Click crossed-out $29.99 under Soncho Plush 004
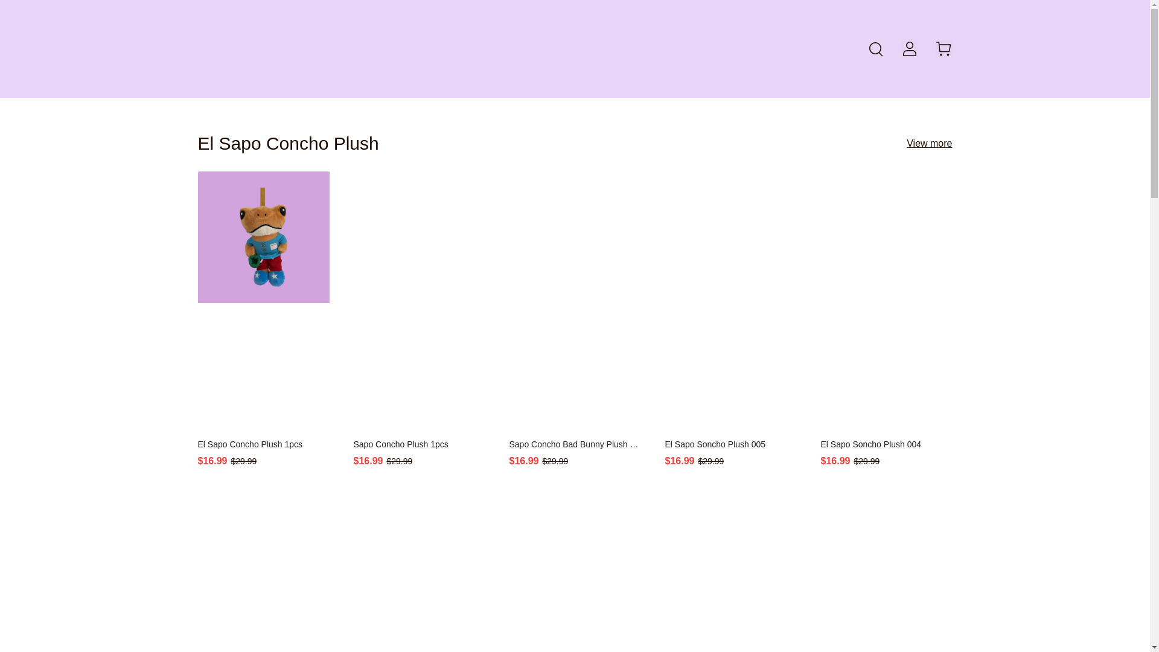 866,462
